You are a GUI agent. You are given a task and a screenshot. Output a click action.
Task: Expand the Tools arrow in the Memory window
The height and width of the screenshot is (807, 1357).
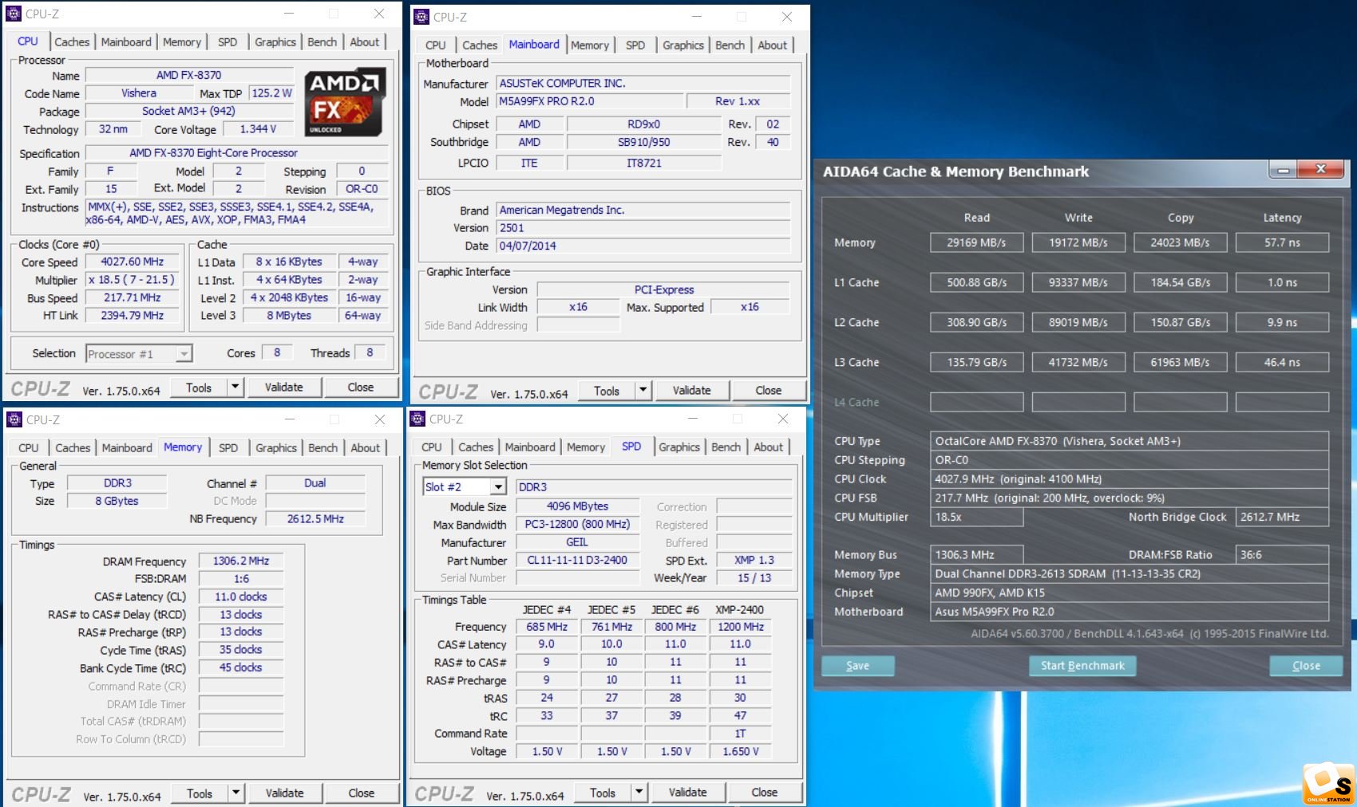[x=235, y=793]
